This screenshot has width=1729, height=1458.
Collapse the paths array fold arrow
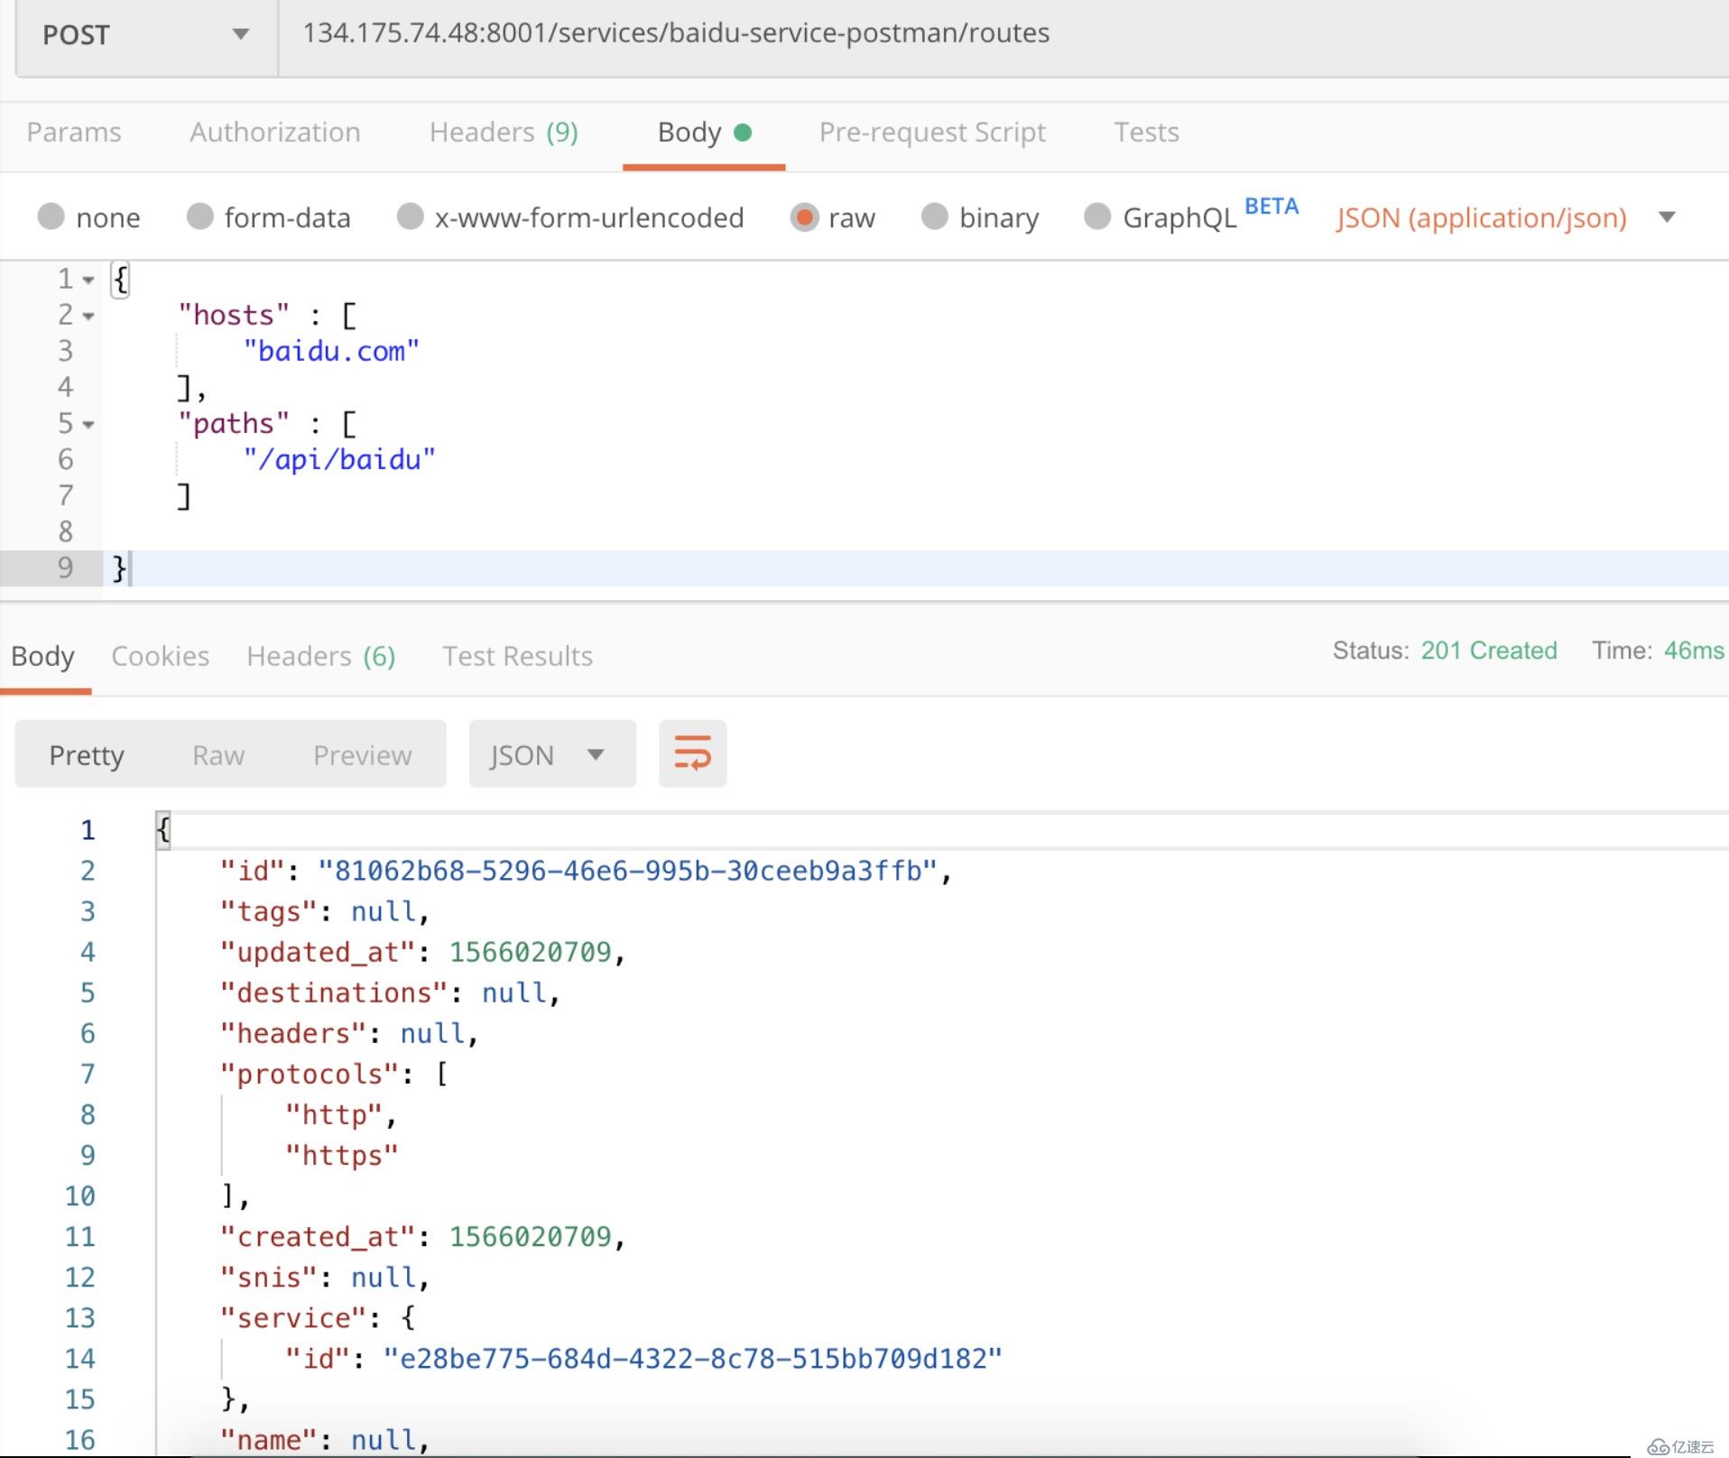(88, 424)
